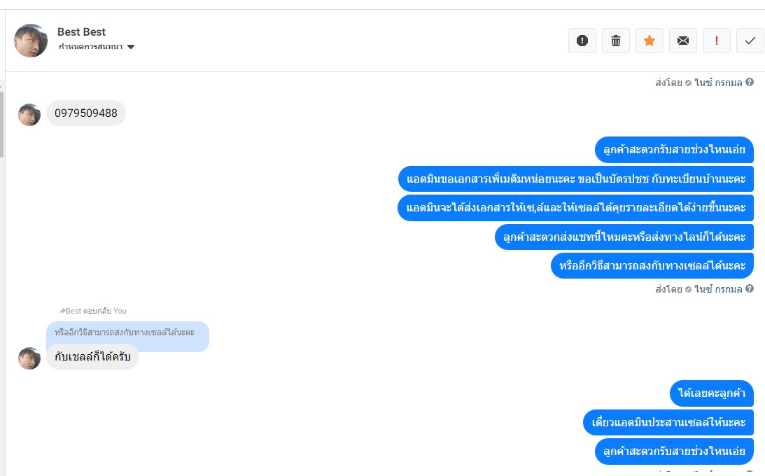This screenshot has height=476, width=765.
Task: Delete conversation using trash icon
Action: click(x=616, y=41)
